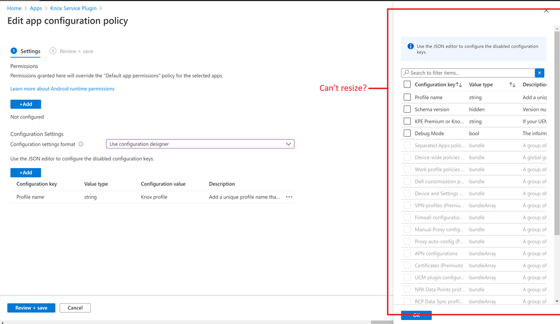This screenshot has height=324, width=560.
Task: Check the Work profile policies checkbox
Action: (x=407, y=169)
